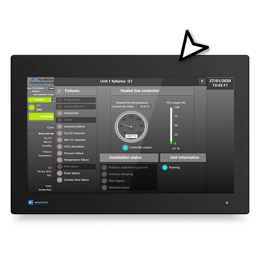Click the Smokes flow failure indicator
The image size is (260, 260).
(60, 180)
